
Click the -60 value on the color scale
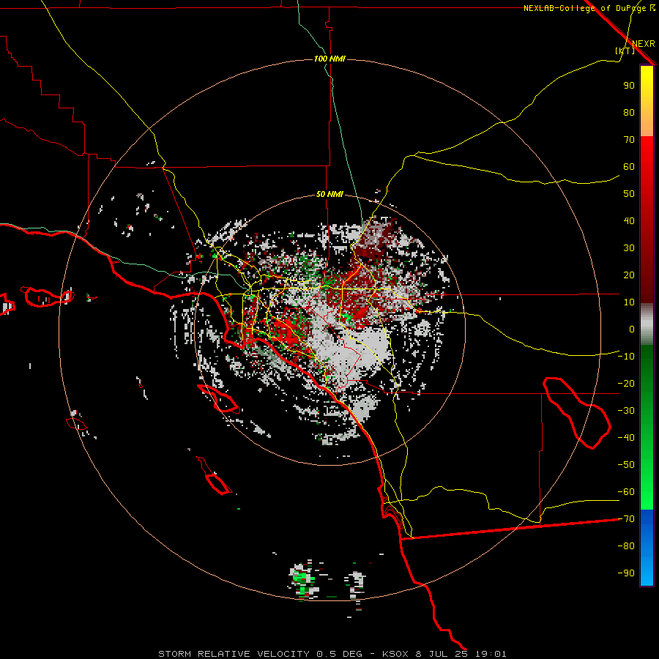click(626, 492)
